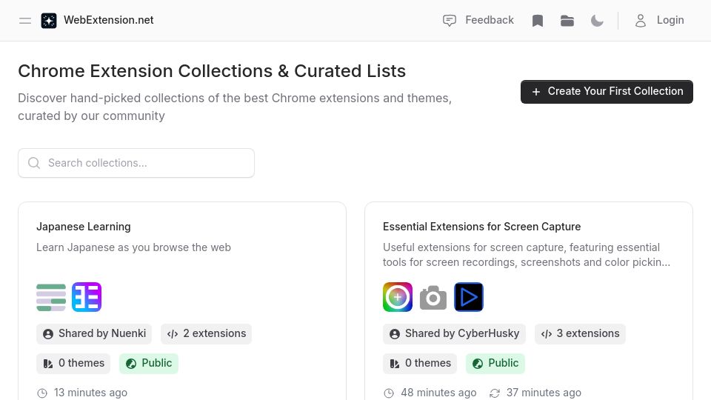Open the hamburger sidebar menu
Viewport: 711px width, 400px height.
point(25,21)
